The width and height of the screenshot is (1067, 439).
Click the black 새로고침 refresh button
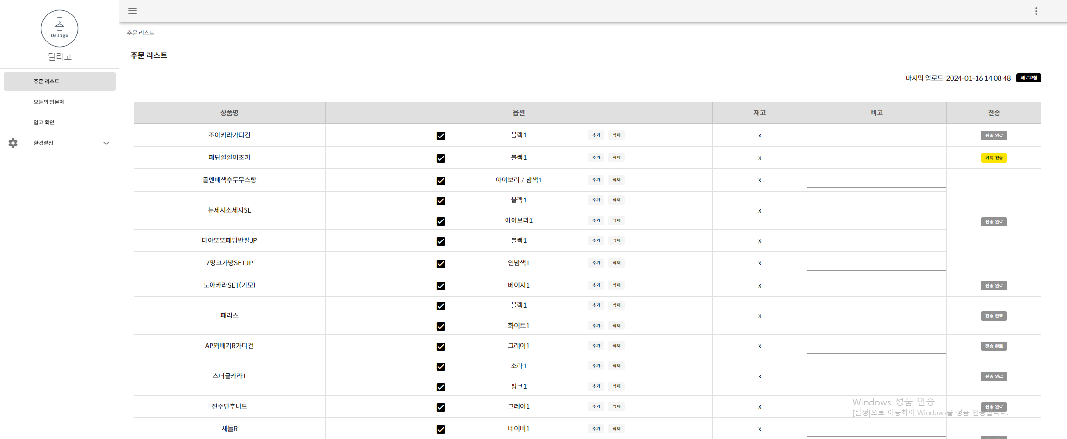pos(1028,78)
